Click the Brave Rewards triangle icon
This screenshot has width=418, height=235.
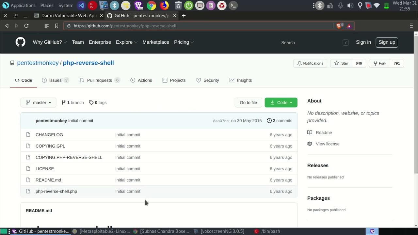[x=349, y=26]
